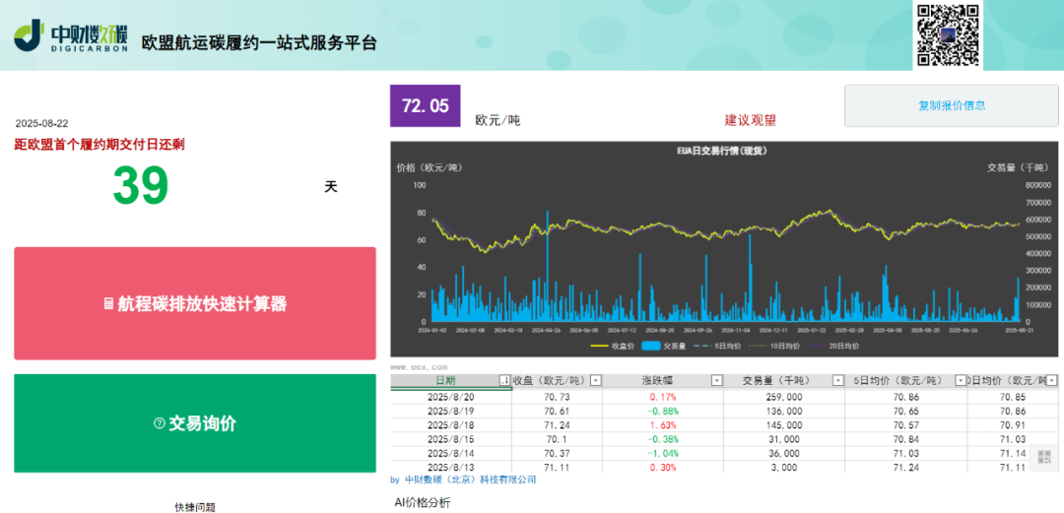Select the closing price cell 70.1

point(557,438)
